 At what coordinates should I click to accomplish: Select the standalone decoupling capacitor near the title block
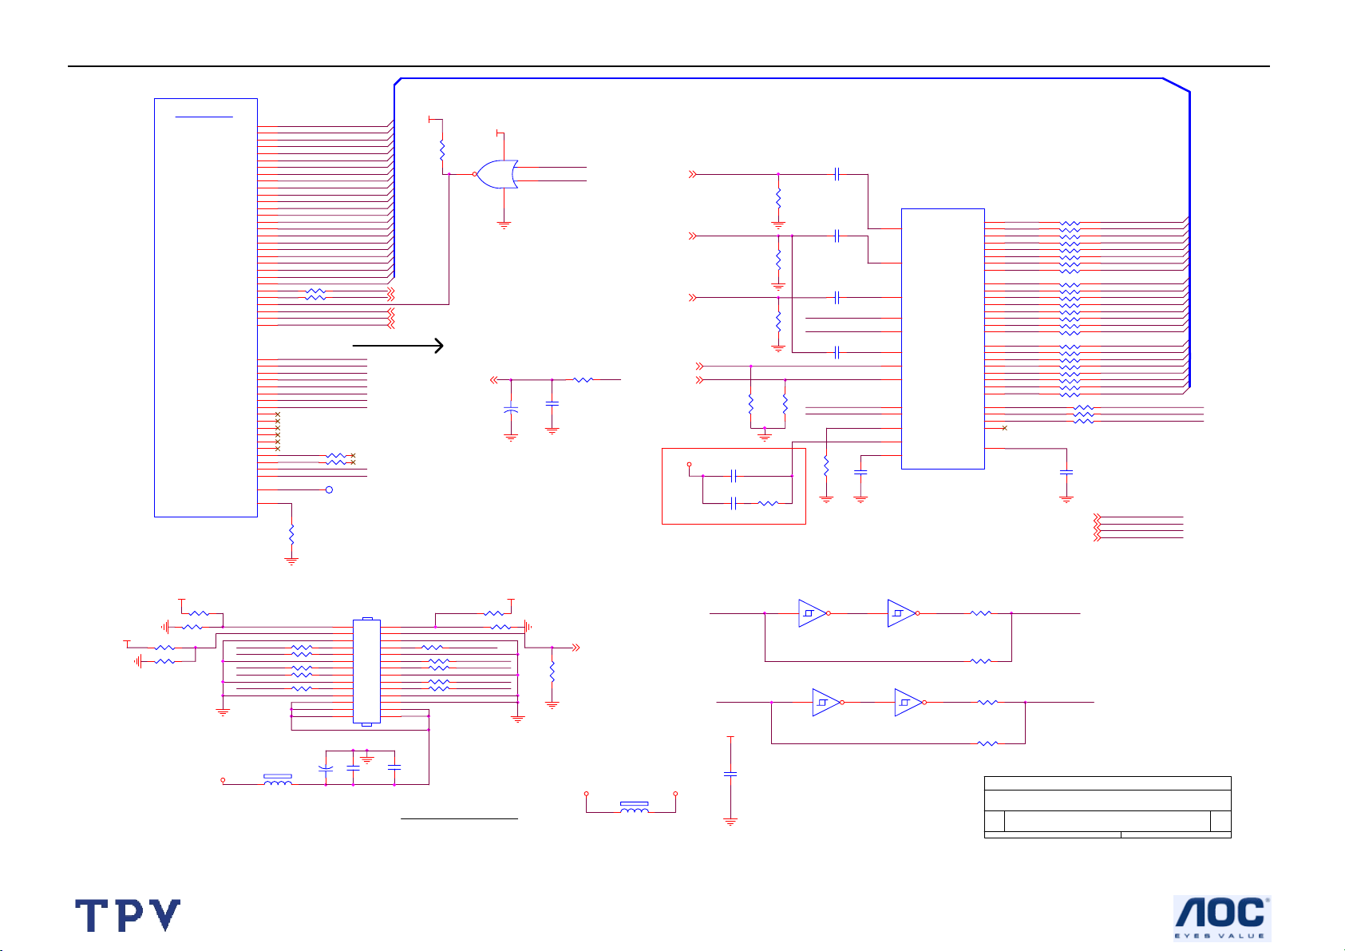pos(730,774)
